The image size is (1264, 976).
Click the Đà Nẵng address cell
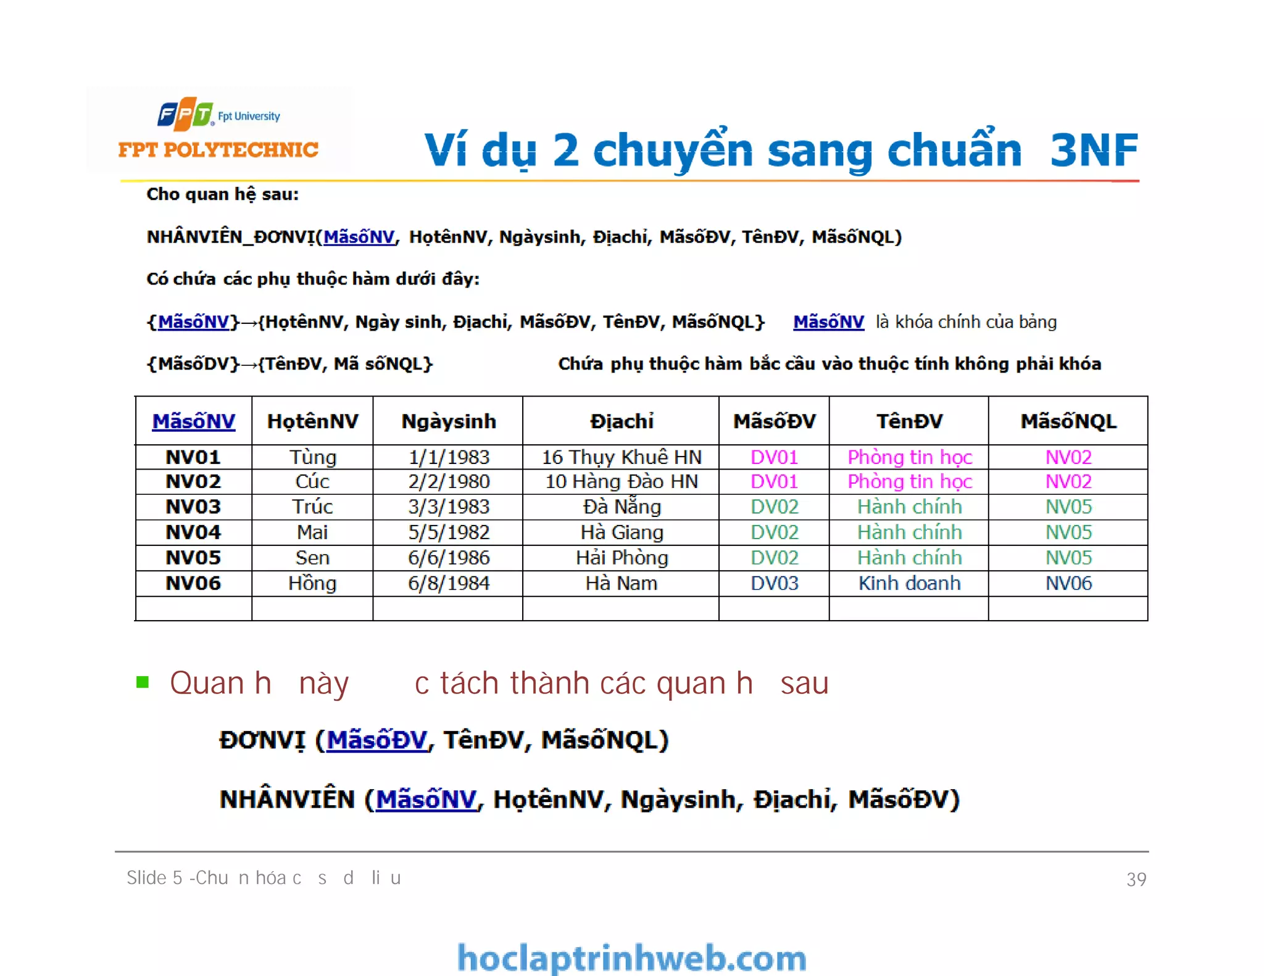point(622,507)
